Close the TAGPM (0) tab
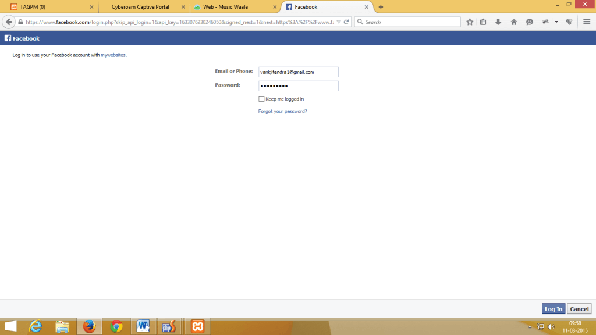 tap(91, 7)
